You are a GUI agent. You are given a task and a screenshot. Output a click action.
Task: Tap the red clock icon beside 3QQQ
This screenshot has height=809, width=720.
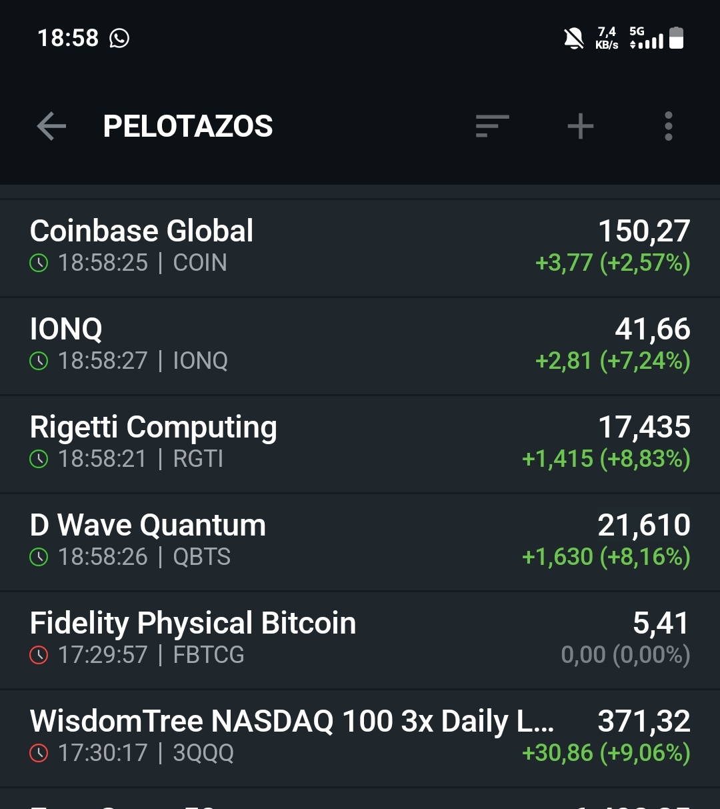click(39, 754)
